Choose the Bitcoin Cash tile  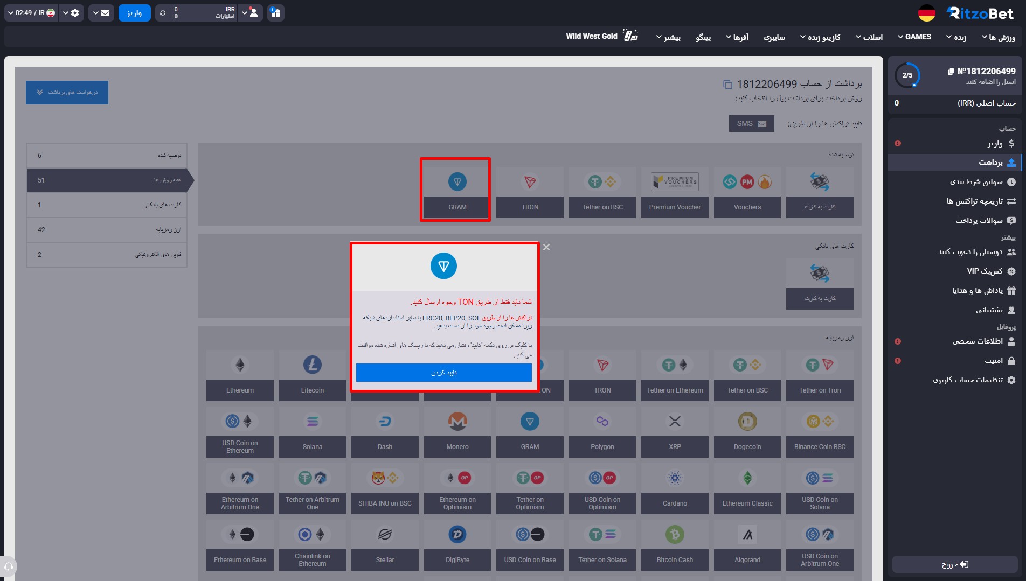click(675, 545)
